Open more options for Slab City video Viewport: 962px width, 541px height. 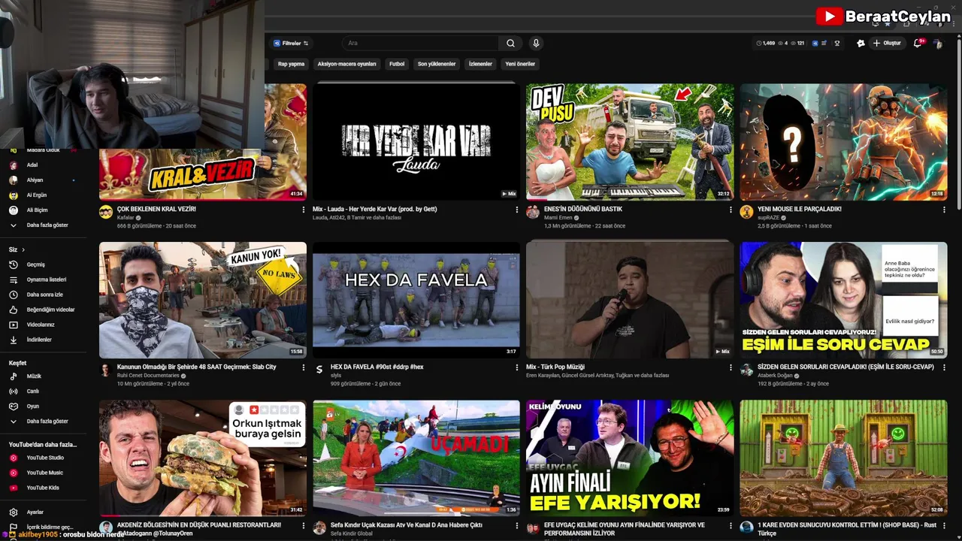[304, 367]
